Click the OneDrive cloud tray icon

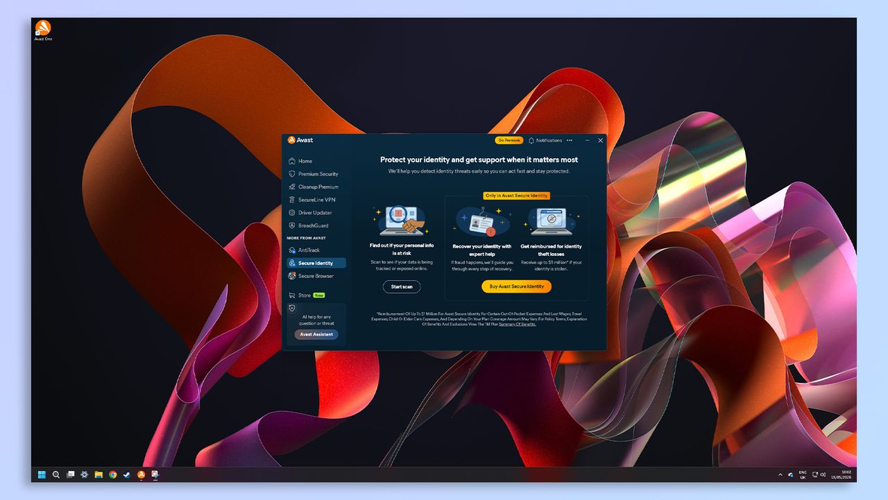[x=791, y=475]
